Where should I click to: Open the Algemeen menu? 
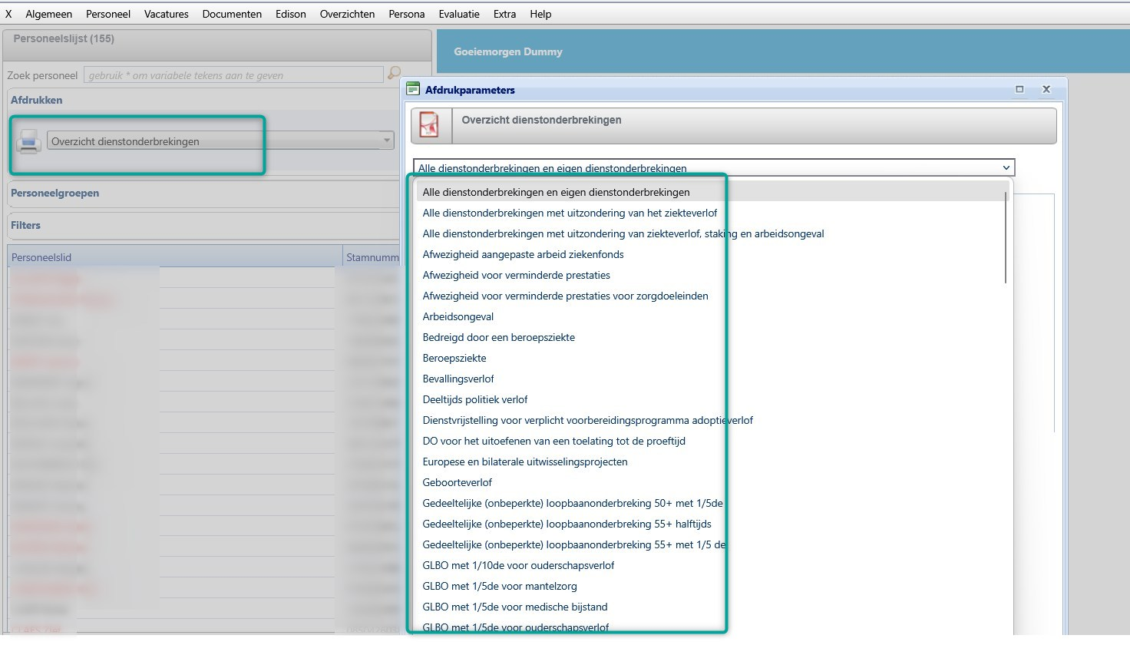coord(49,14)
